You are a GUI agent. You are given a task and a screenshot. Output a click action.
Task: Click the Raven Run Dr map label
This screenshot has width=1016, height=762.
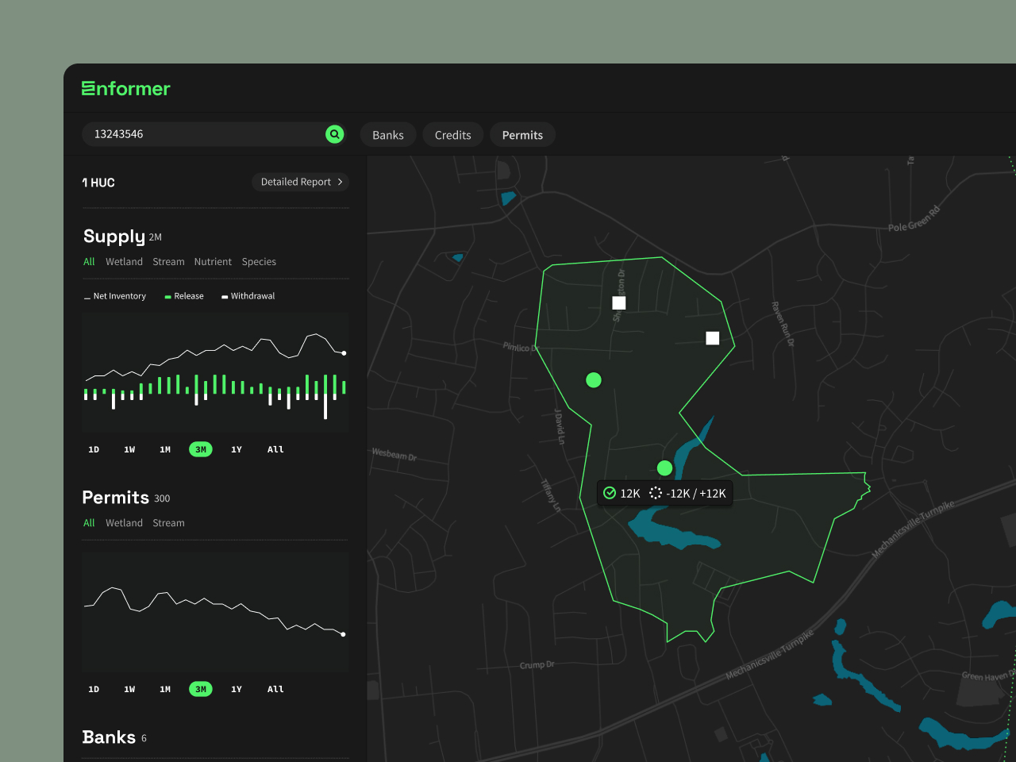pos(783,324)
